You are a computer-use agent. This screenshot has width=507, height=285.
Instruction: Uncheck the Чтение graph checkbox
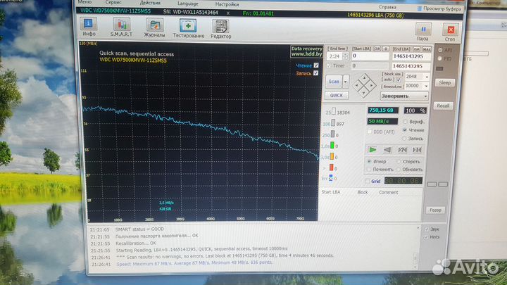click(x=315, y=65)
